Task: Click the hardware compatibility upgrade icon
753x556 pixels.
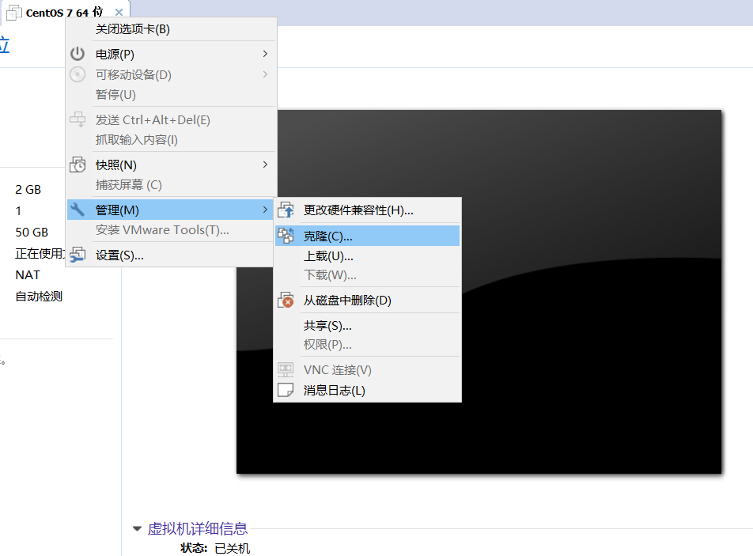Action: coord(286,210)
